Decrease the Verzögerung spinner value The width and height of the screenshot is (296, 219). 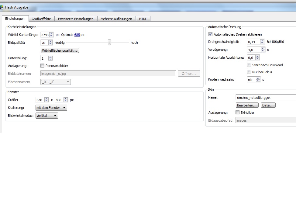coord(263,51)
